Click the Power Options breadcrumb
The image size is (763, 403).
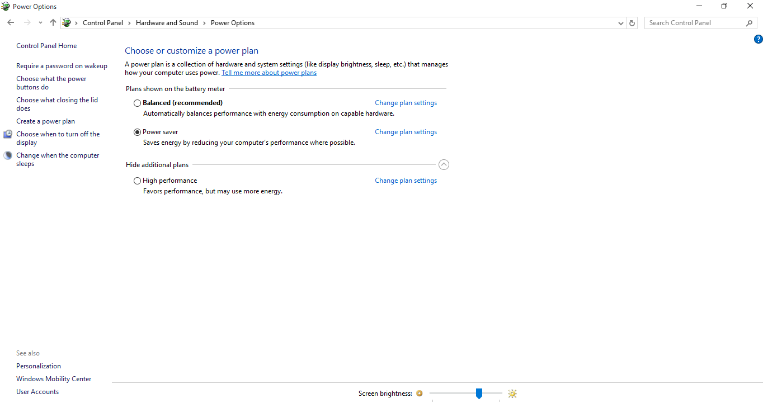233,23
